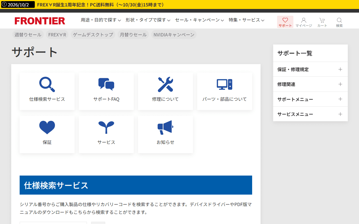The height and width of the screenshot is (224, 359).
Task: Click the FREX∀R誕生1周年記念 announcement banner
Action: click(100, 5)
